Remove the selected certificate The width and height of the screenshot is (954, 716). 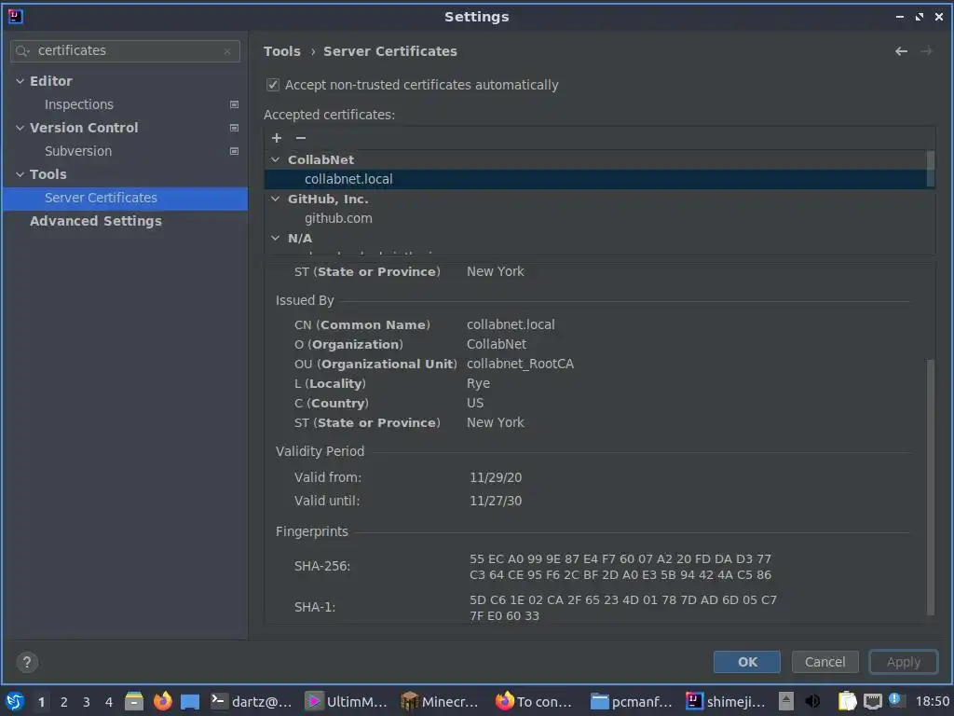point(301,138)
